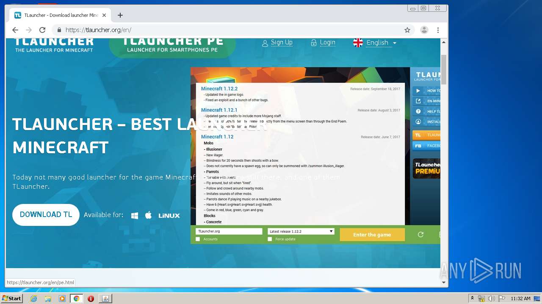Viewport: 542px width, 304px height.
Task: Click the Enter the game button
Action: 372,235
